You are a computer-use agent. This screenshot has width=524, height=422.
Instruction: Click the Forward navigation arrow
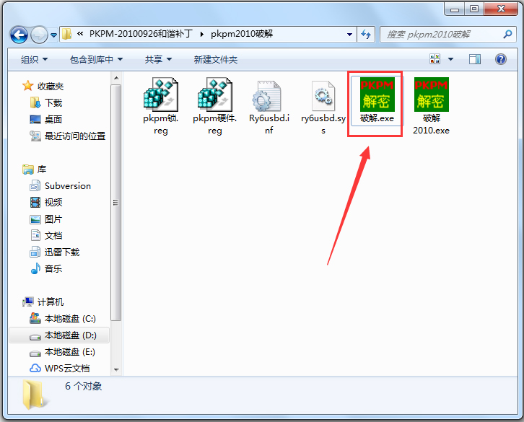(x=39, y=35)
